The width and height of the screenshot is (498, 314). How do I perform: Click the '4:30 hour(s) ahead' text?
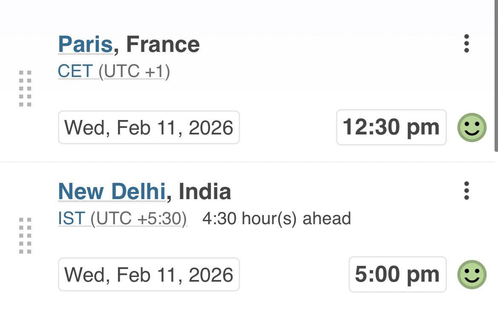[x=276, y=219]
